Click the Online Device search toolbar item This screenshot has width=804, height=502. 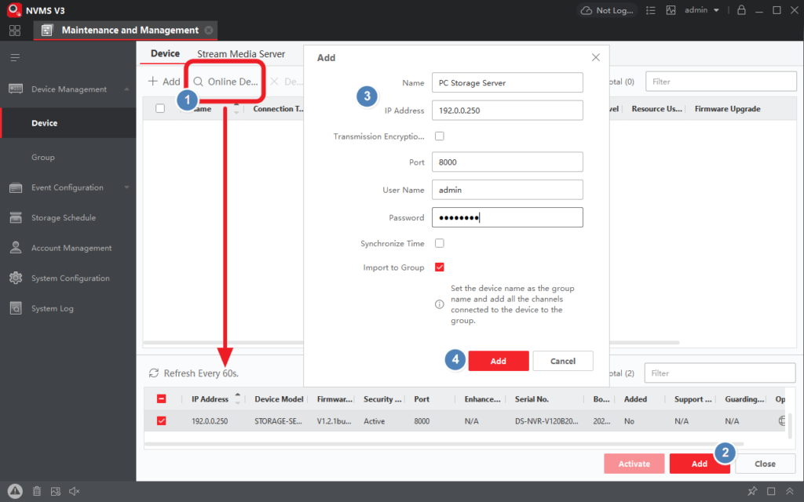(x=225, y=82)
